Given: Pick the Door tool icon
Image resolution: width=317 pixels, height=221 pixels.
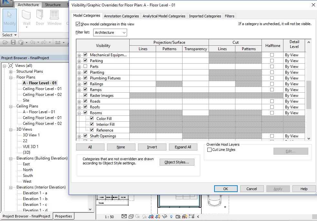Looking at the screenshot, I should [x=40, y=15].
